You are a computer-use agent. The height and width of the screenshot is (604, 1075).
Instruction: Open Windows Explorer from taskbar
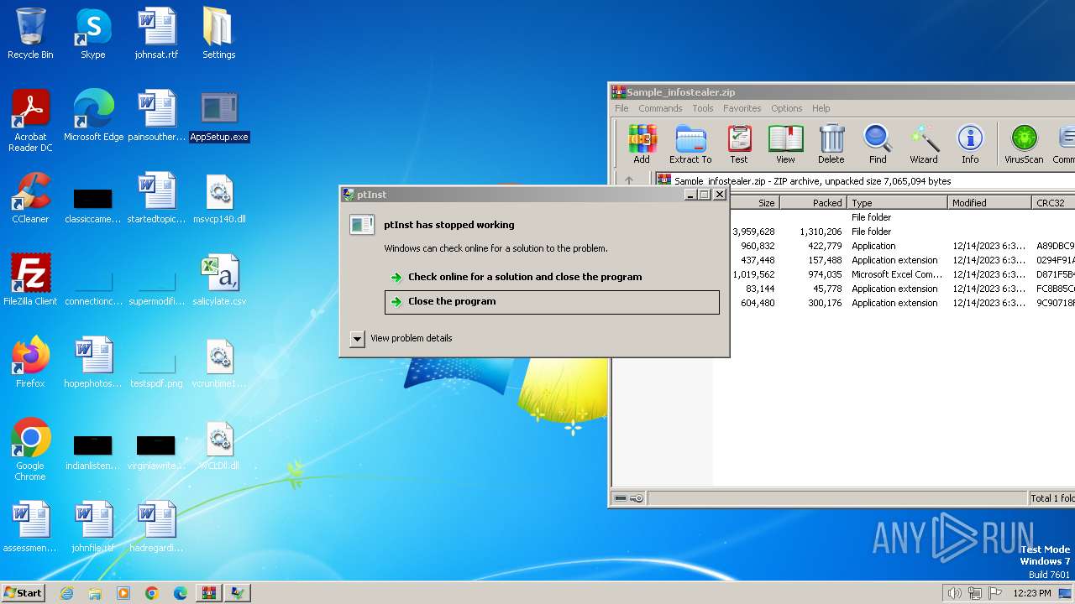pos(95,593)
